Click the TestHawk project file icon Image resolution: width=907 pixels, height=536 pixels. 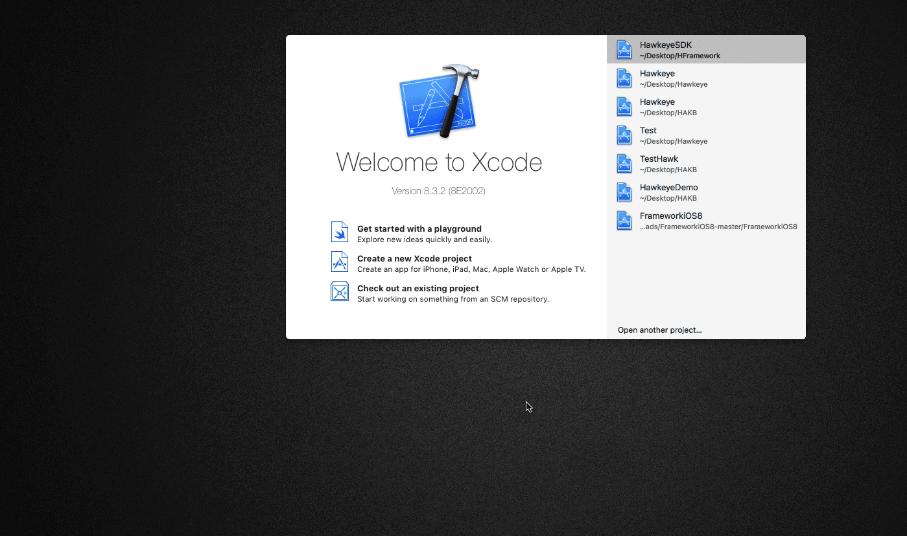[624, 164]
